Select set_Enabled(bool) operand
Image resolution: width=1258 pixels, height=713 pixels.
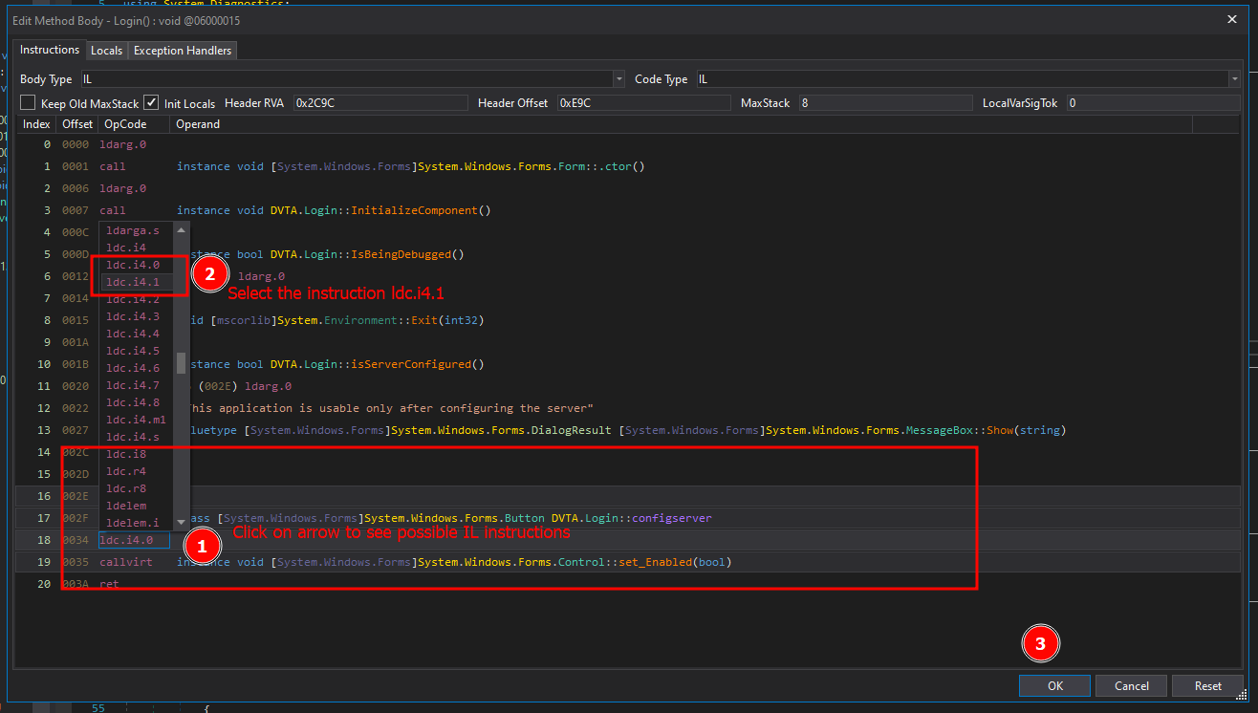coord(454,562)
